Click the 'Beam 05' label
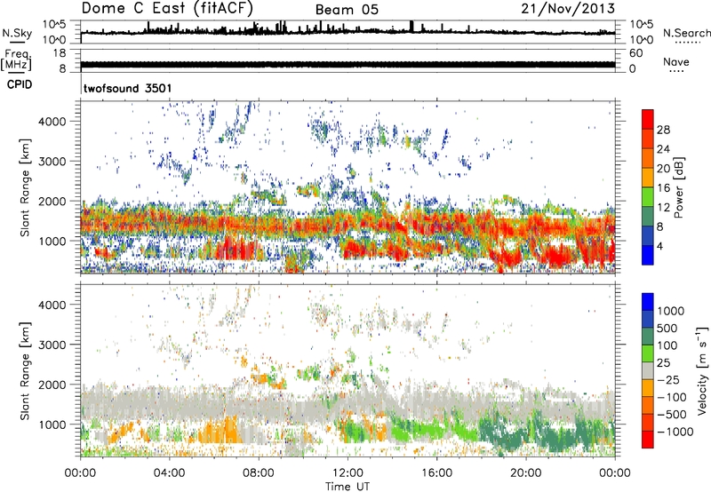 347,10
